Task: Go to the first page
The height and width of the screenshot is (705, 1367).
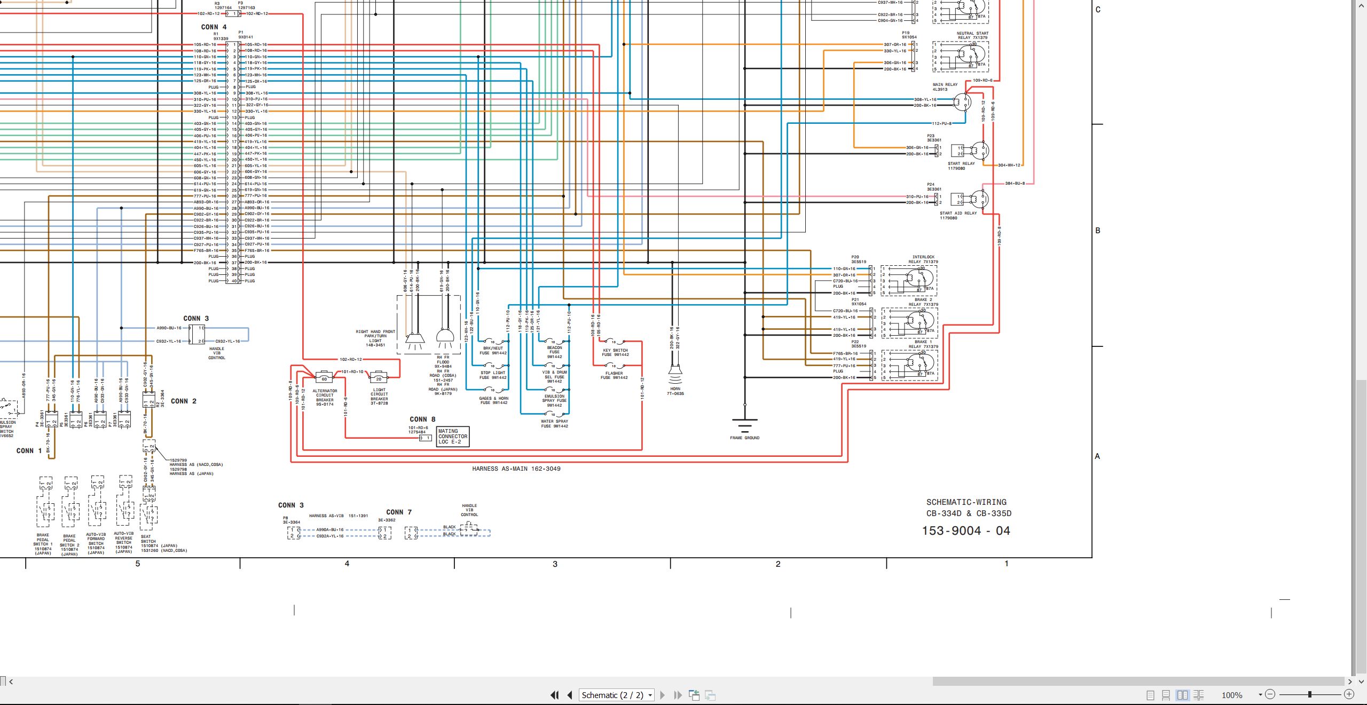Action: pos(555,695)
